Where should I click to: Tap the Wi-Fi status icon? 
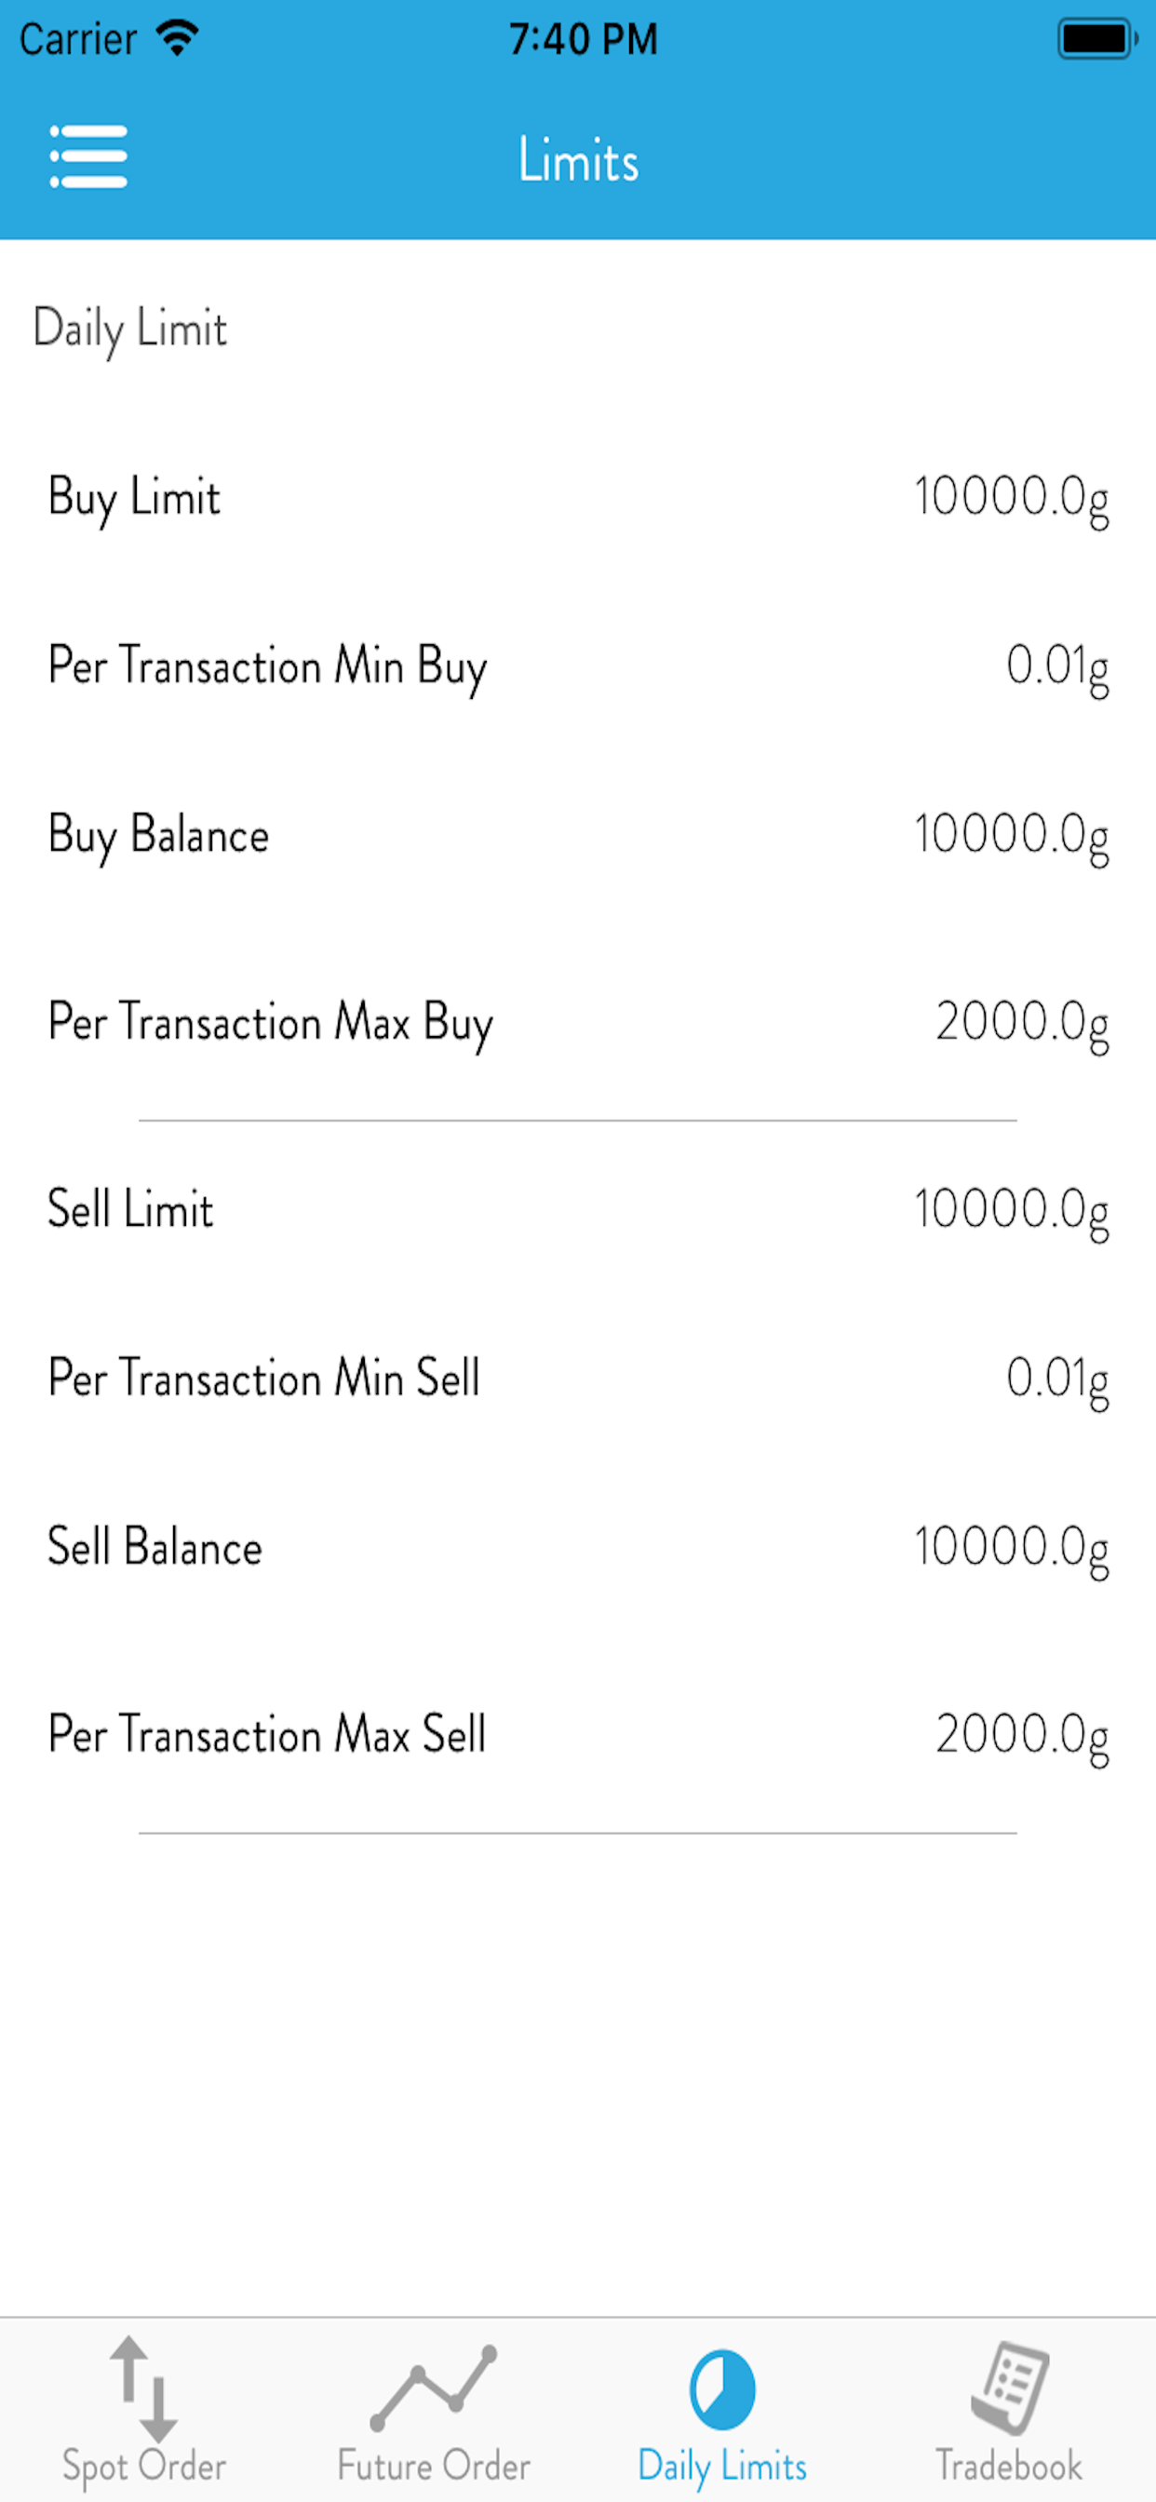(178, 38)
